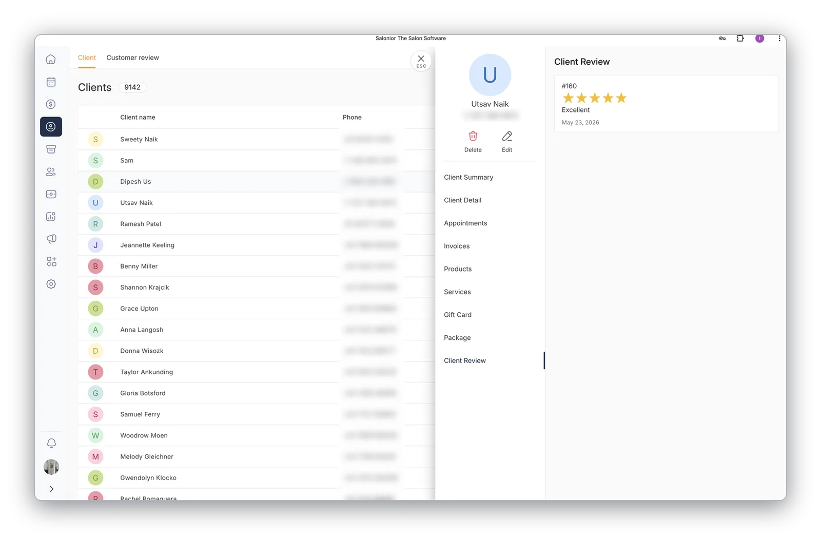Close the client panel with ESC button
Screen dimensions: 821x535
(421, 61)
